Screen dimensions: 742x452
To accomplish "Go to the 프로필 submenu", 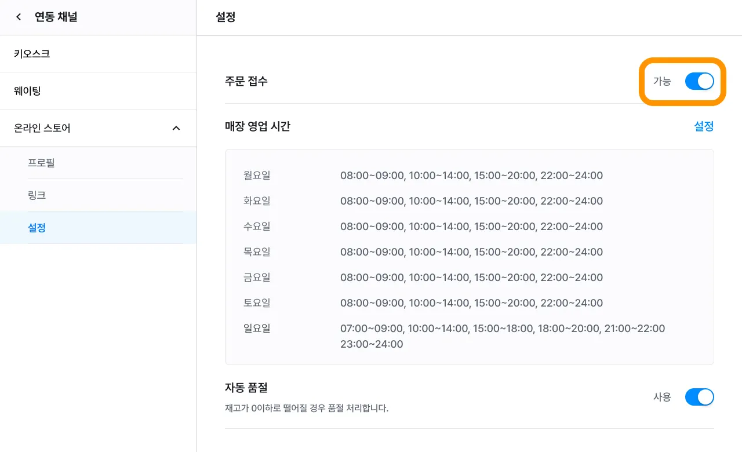I will click(41, 163).
